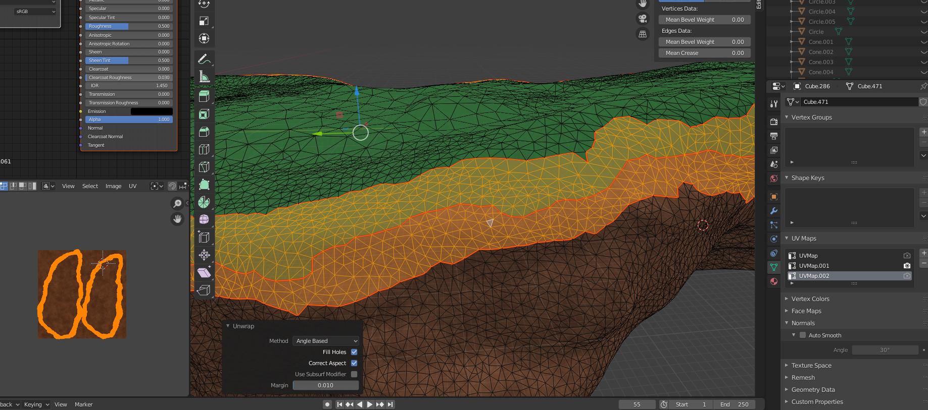The image size is (928, 410).
Task: Adjust the Alpha slider
Action: pos(129,120)
